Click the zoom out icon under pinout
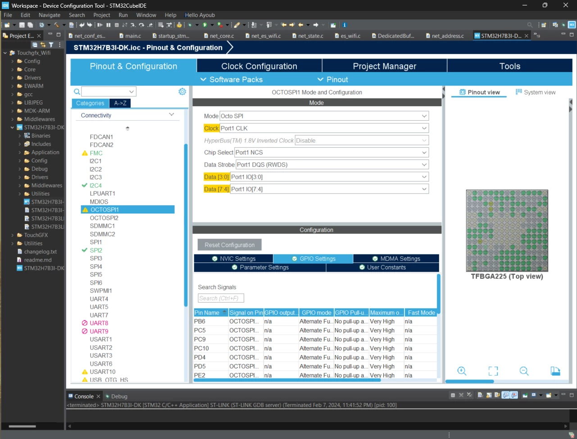This screenshot has width=577, height=439. click(x=524, y=371)
